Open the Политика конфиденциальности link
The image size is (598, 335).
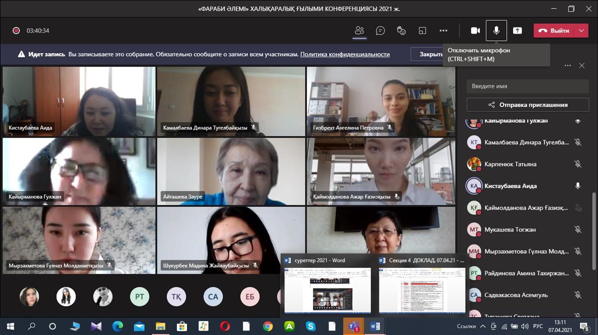click(345, 54)
